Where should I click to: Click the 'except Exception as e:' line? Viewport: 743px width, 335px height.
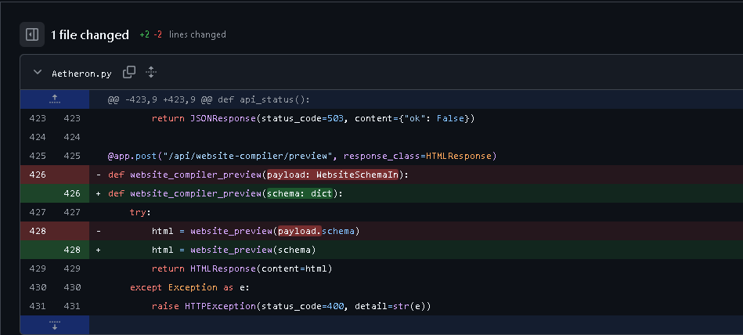click(x=189, y=287)
